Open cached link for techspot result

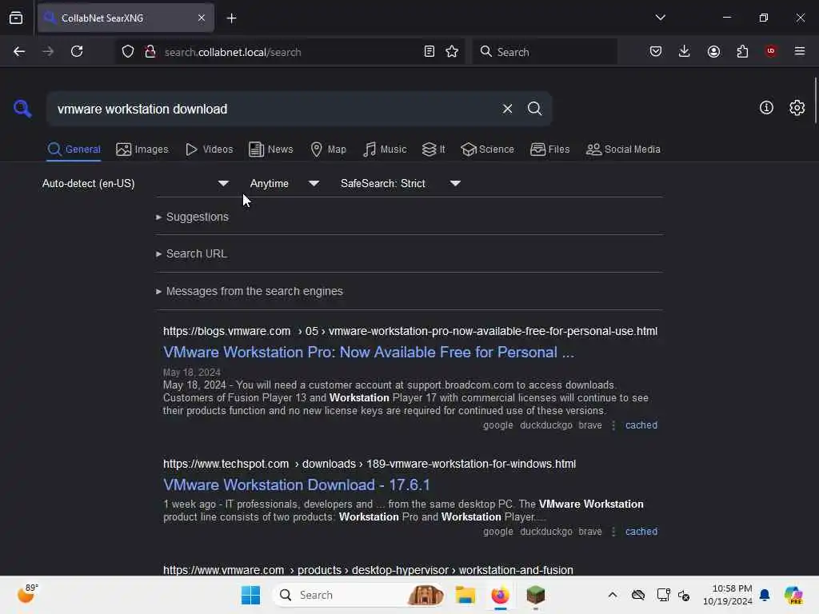tap(641, 532)
